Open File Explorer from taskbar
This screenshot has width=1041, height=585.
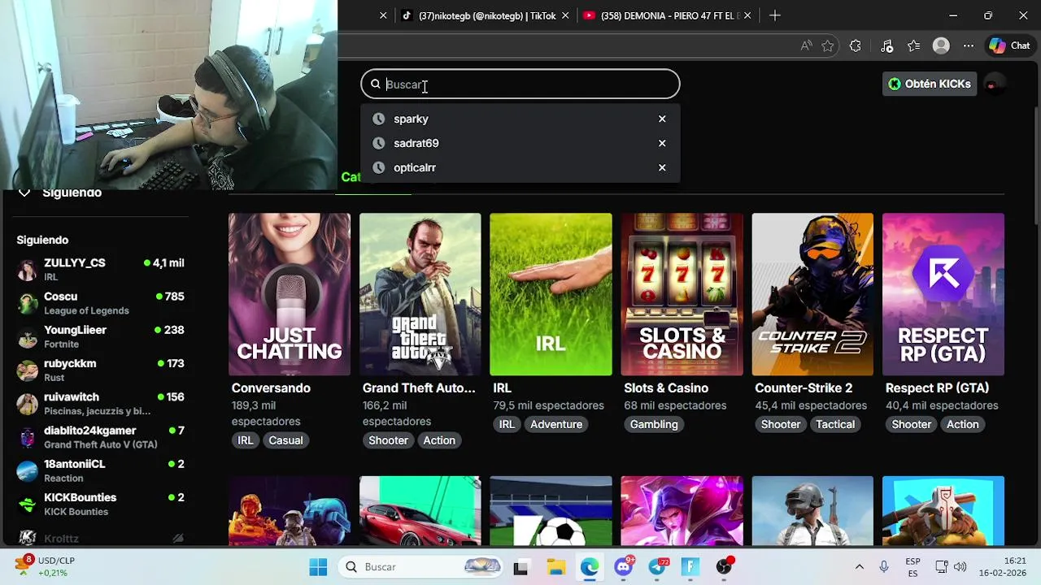[555, 567]
